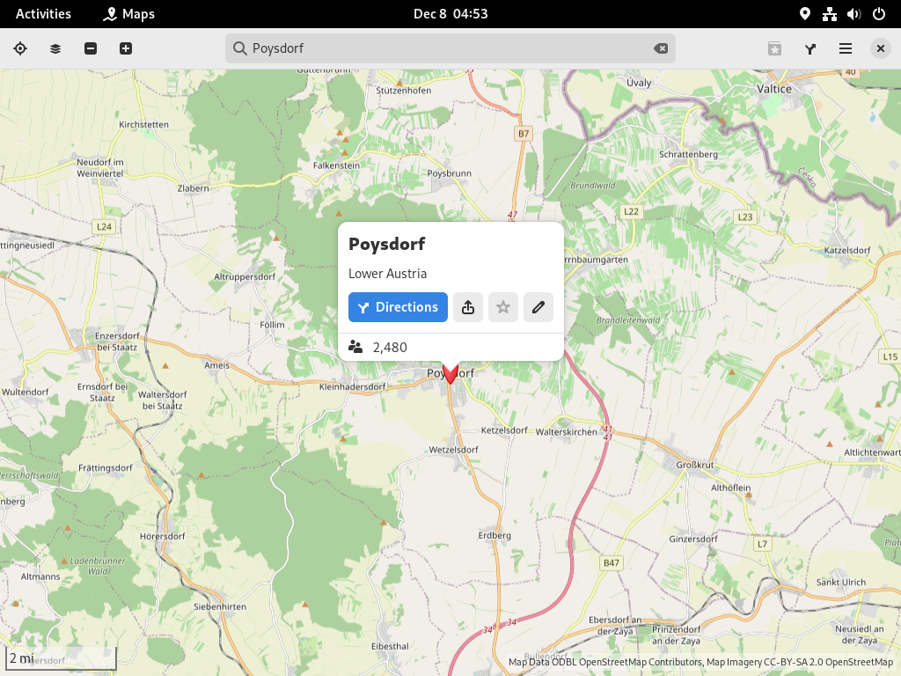
Task: Click the L24 road shield
Action: point(104,227)
